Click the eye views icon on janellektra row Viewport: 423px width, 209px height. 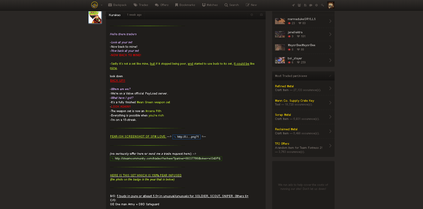[x=289, y=36]
